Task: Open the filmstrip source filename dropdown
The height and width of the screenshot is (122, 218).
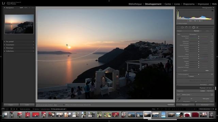Action: click(59, 109)
